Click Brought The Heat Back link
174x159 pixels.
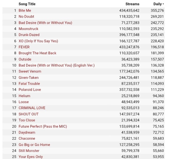click(x=37, y=53)
